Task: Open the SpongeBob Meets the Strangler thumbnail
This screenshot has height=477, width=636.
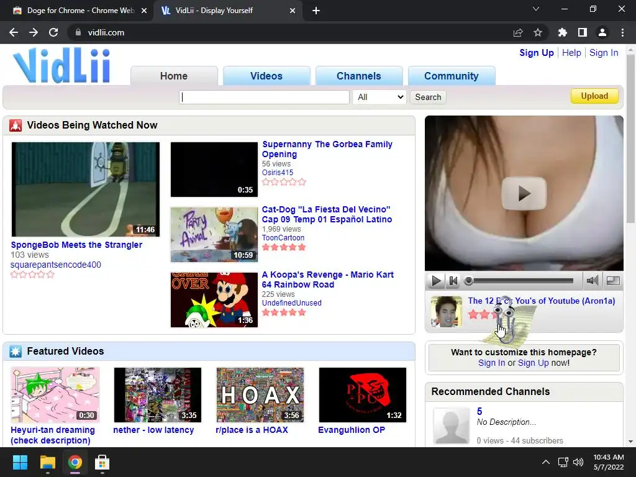Action: point(86,189)
